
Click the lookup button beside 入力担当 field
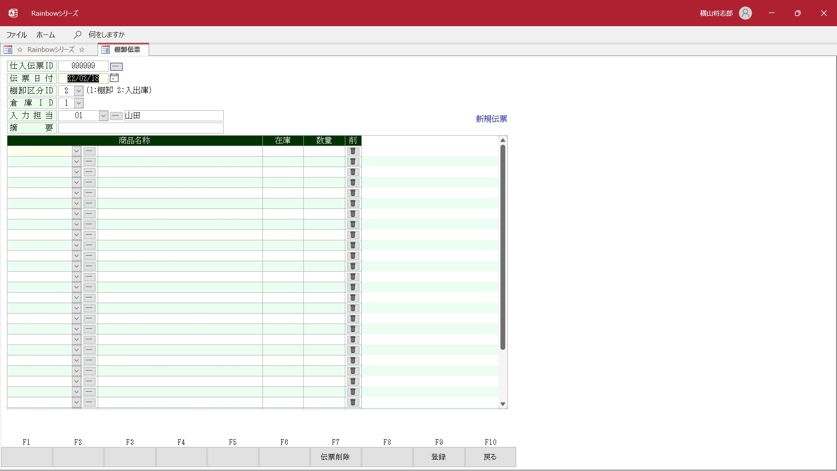[116, 116]
